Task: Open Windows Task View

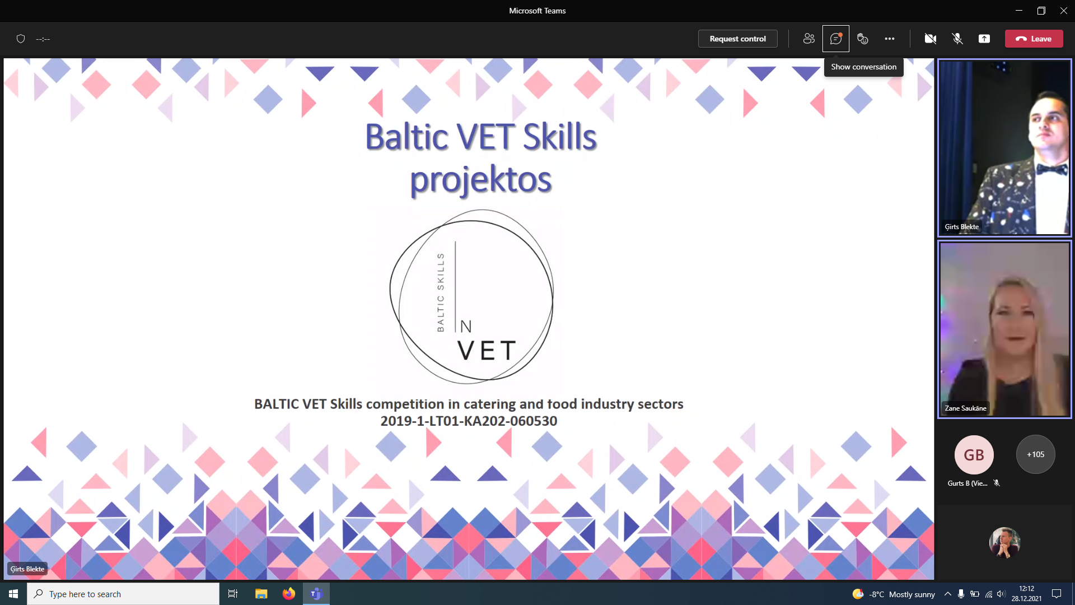Action: [x=233, y=594]
